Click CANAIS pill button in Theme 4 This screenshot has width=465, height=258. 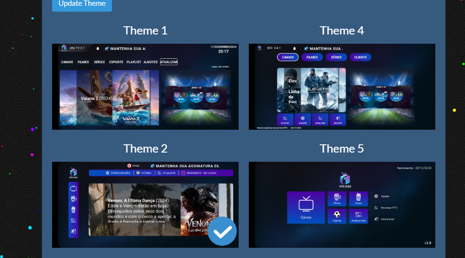pos(288,57)
